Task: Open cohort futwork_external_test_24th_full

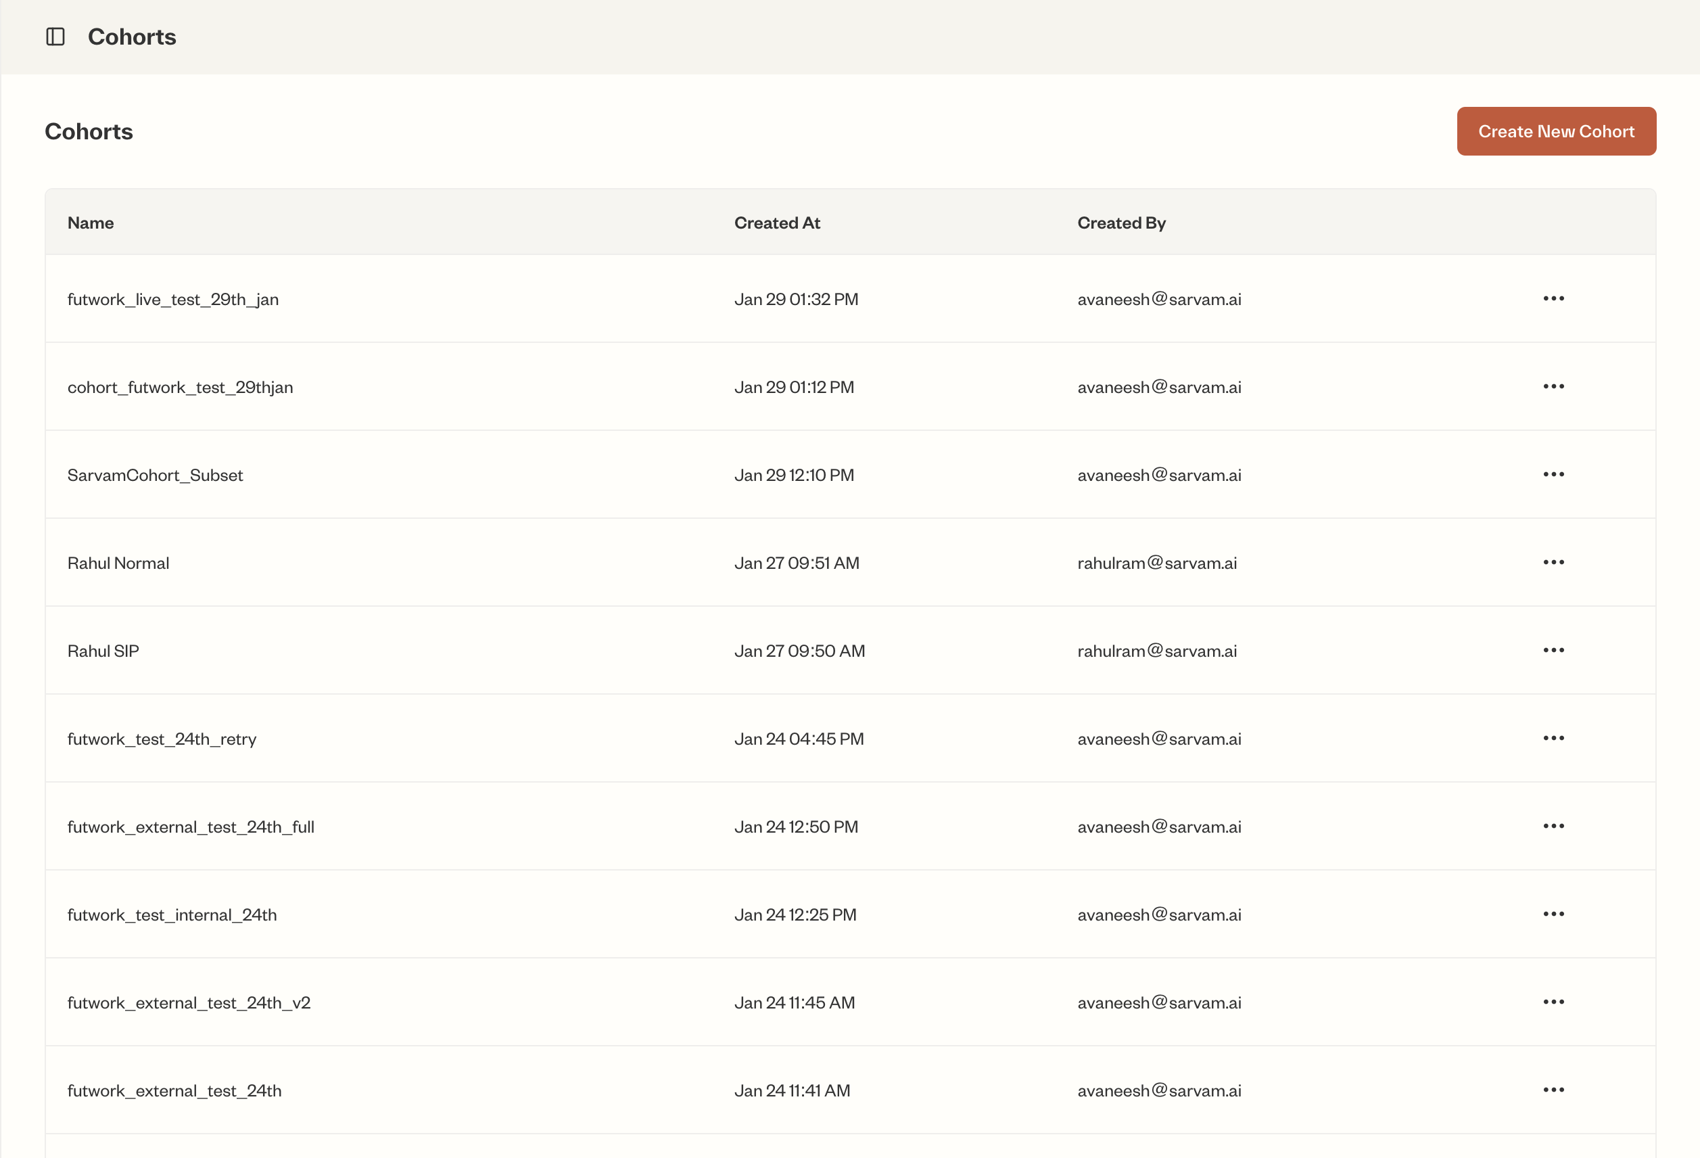Action: pyautogui.click(x=191, y=827)
